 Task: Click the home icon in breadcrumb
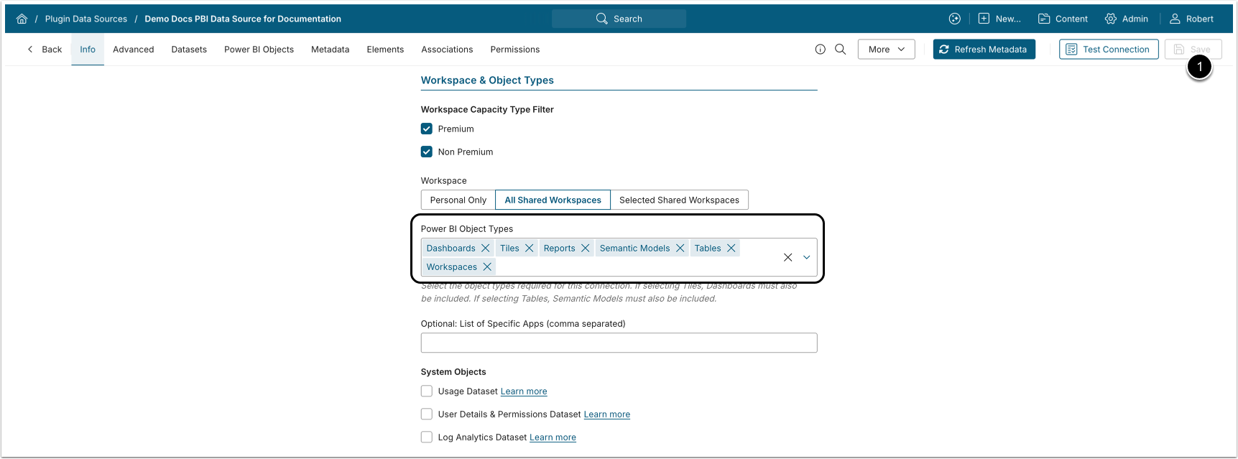[x=22, y=19]
